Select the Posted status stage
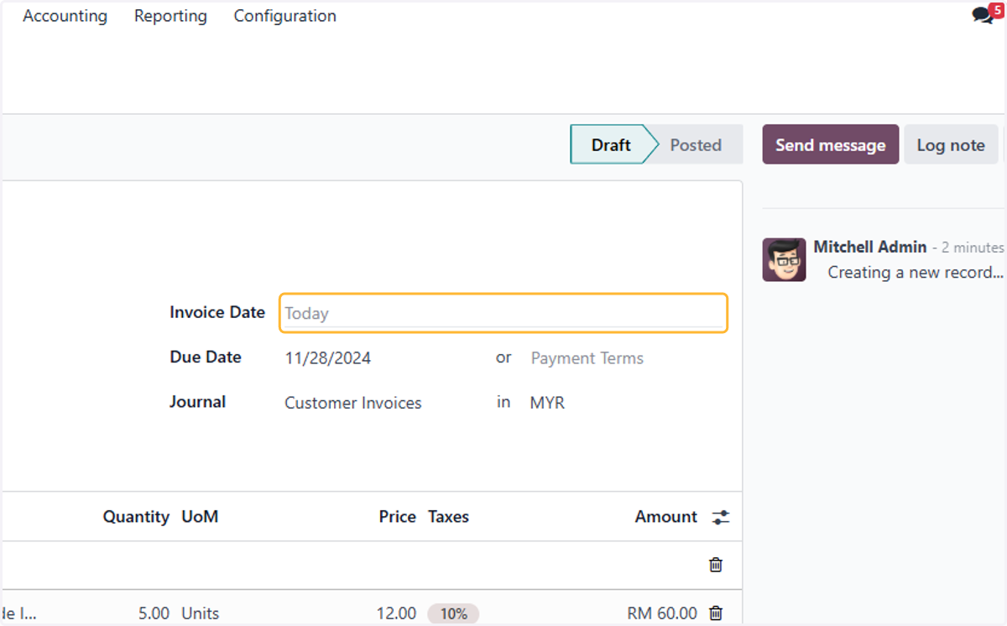The width and height of the screenshot is (1007, 626). tap(696, 144)
